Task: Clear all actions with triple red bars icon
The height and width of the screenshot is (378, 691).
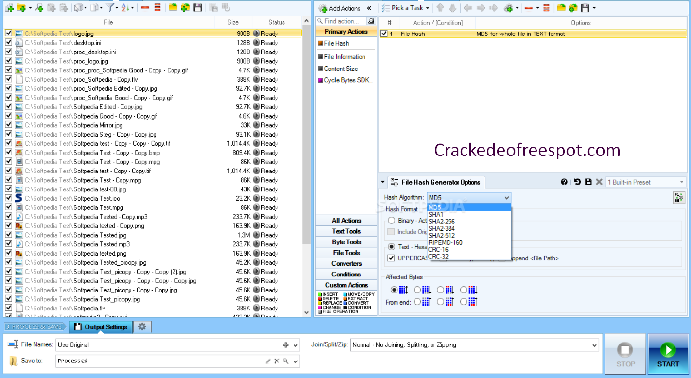Action: point(547,8)
